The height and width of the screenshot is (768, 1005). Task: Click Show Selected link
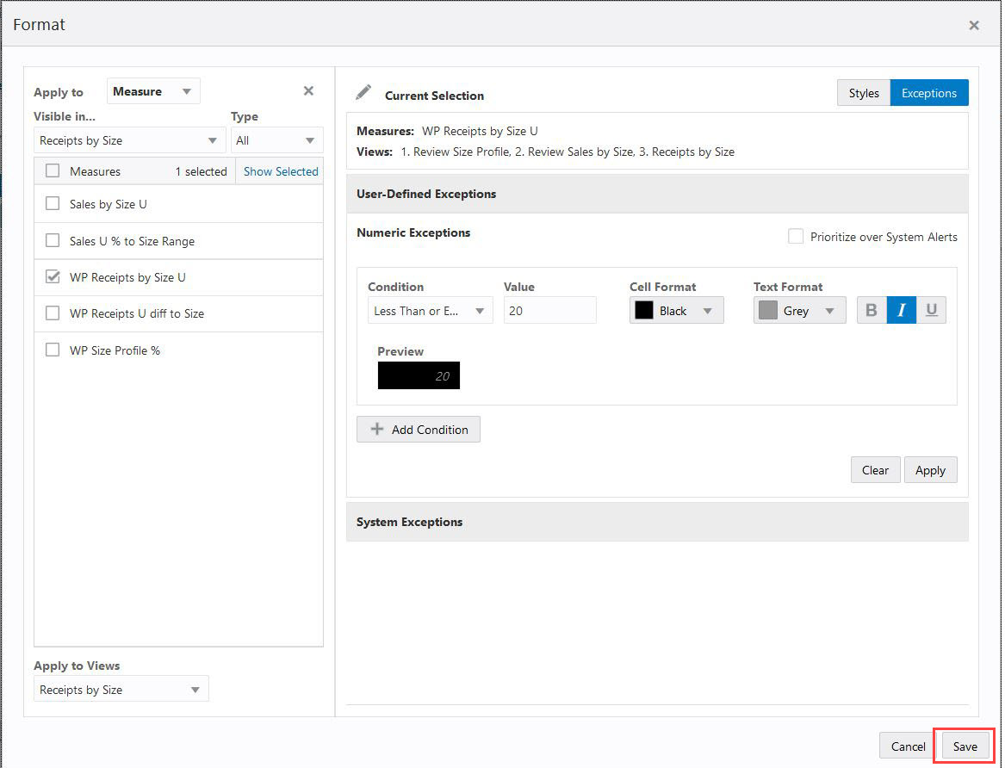[281, 171]
